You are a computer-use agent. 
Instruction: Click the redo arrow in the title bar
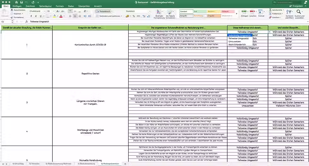(33, 2)
